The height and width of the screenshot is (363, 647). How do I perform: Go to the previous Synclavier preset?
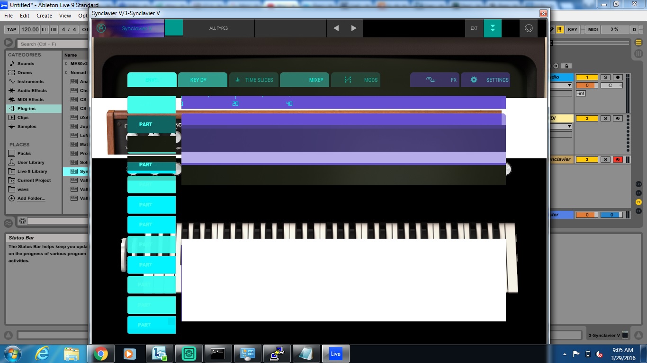(336, 28)
